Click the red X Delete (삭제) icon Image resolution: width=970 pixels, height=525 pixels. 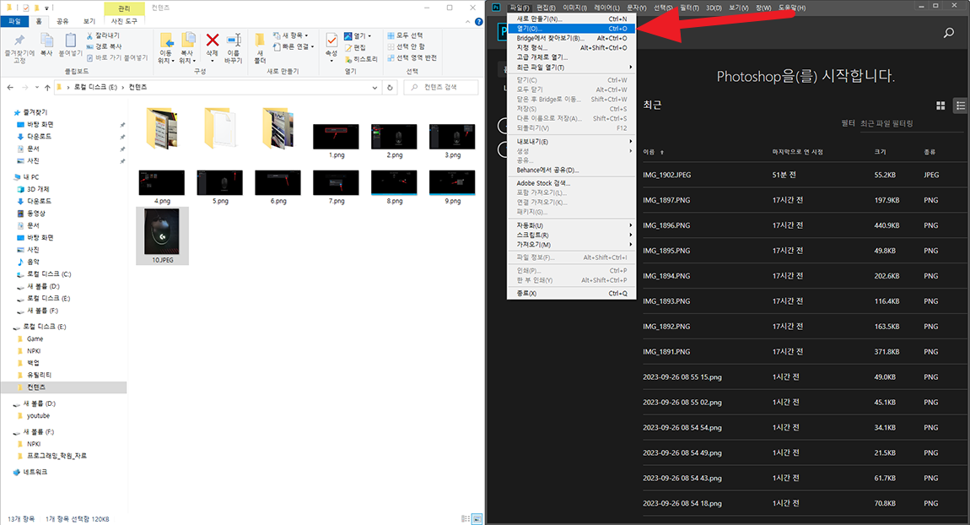[213, 41]
